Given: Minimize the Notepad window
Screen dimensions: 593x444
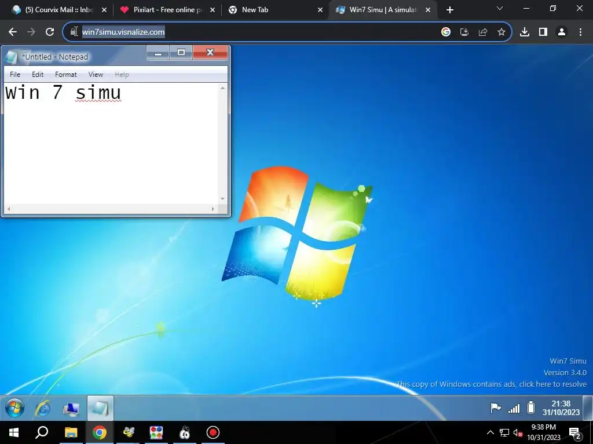Looking at the screenshot, I should pos(158,53).
